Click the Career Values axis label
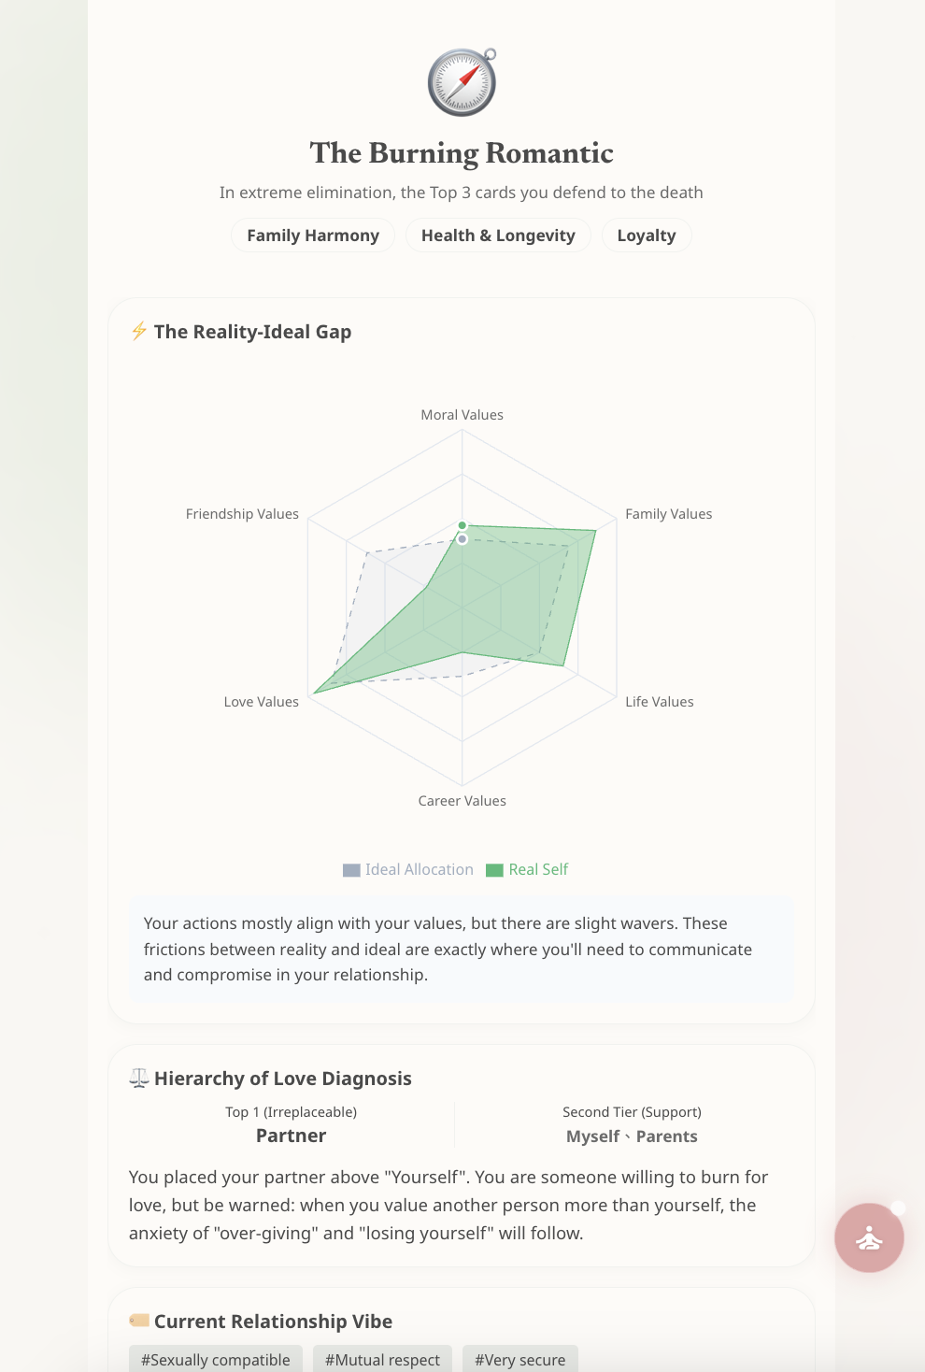Image resolution: width=925 pixels, height=1372 pixels. pos(462,801)
